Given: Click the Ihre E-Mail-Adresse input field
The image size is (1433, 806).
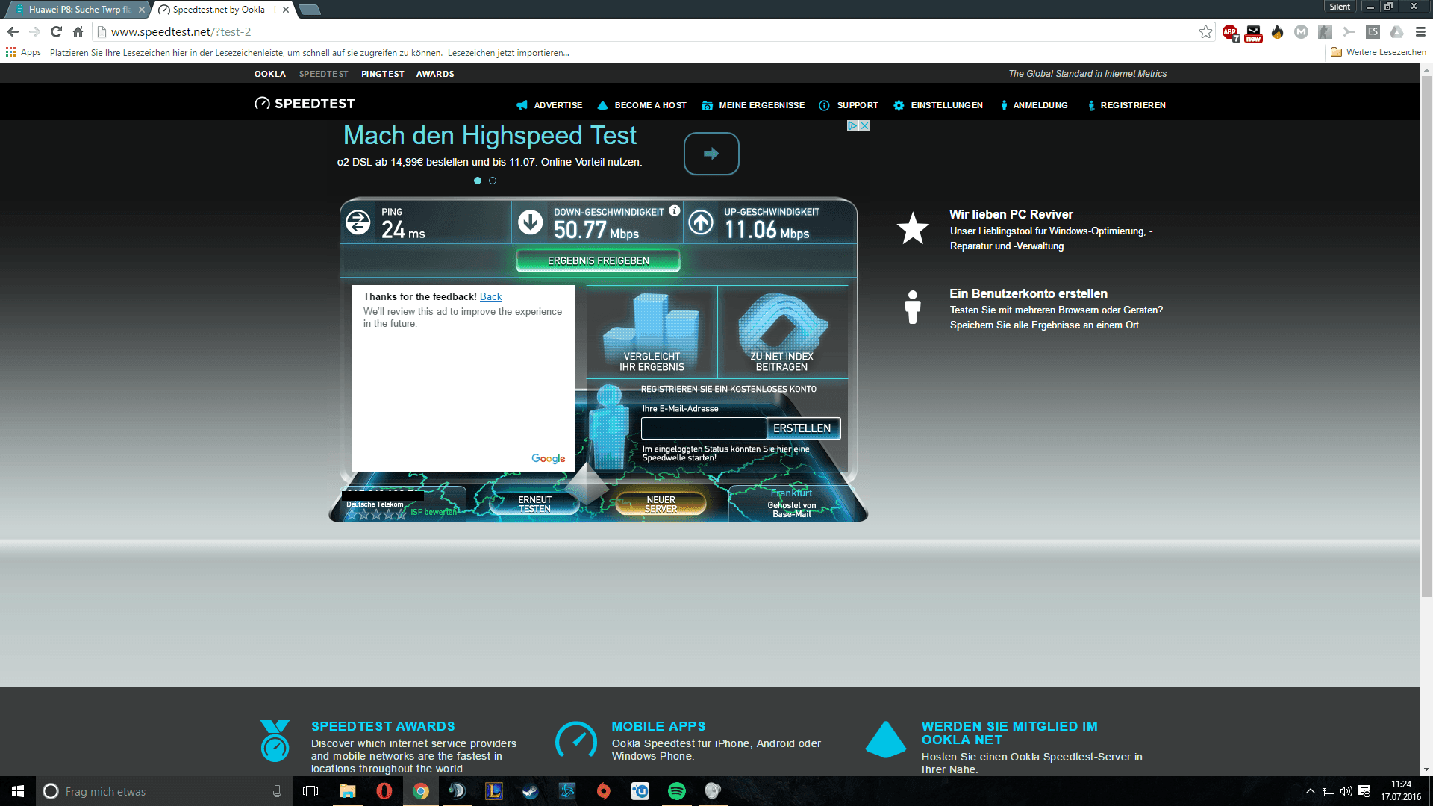Looking at the screenshot, I should click(704, 428).
